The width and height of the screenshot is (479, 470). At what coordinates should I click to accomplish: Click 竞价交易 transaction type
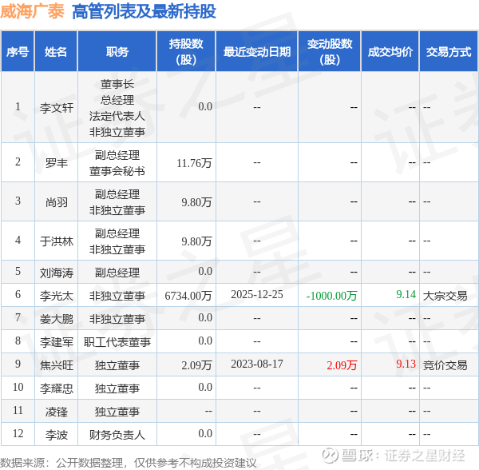coord(445,364)
